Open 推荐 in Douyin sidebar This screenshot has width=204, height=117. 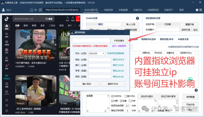point(7,35)
